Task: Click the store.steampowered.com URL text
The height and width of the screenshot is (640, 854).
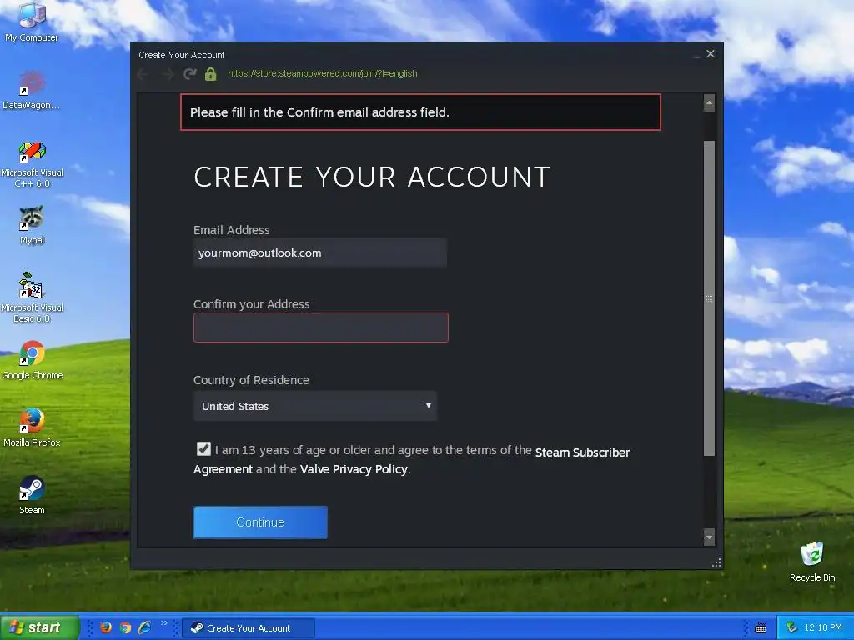Action: click(323, 73)
